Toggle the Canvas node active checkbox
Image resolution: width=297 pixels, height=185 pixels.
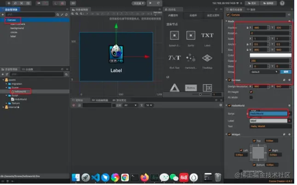(228, 15)
